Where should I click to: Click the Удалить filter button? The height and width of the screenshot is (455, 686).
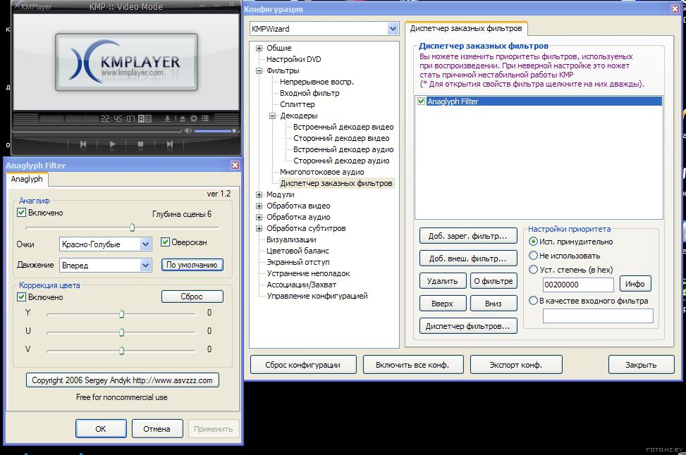pos(442,281)
